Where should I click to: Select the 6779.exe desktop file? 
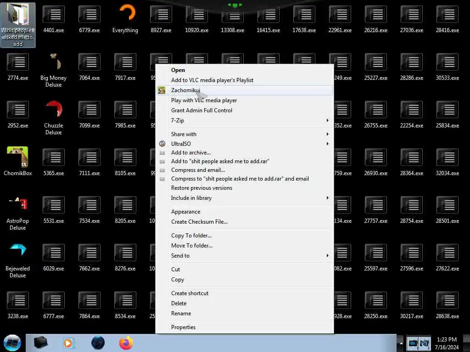click(90, 18)
